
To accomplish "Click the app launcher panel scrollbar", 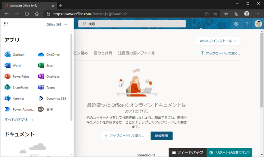I will pos(71,77).
